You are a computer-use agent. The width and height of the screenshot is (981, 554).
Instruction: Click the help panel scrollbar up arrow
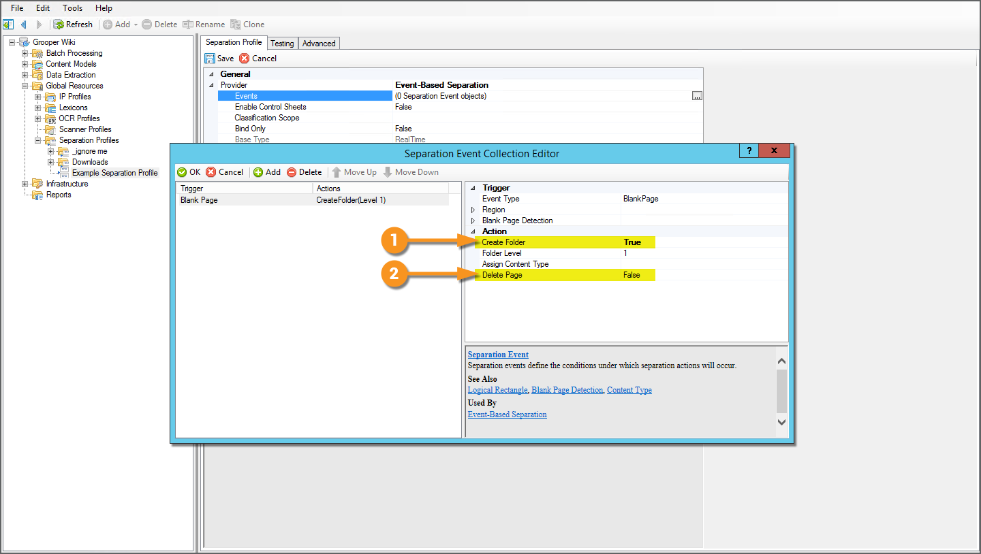tap(781, 361)
